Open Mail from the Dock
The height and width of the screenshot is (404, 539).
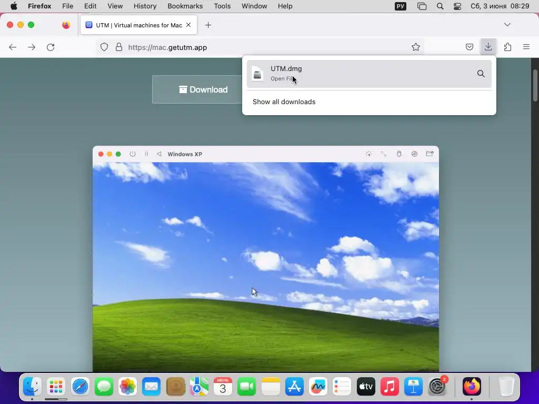[x=151, y=387]
